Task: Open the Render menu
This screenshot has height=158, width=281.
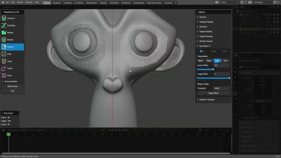Action: [20, 3]
